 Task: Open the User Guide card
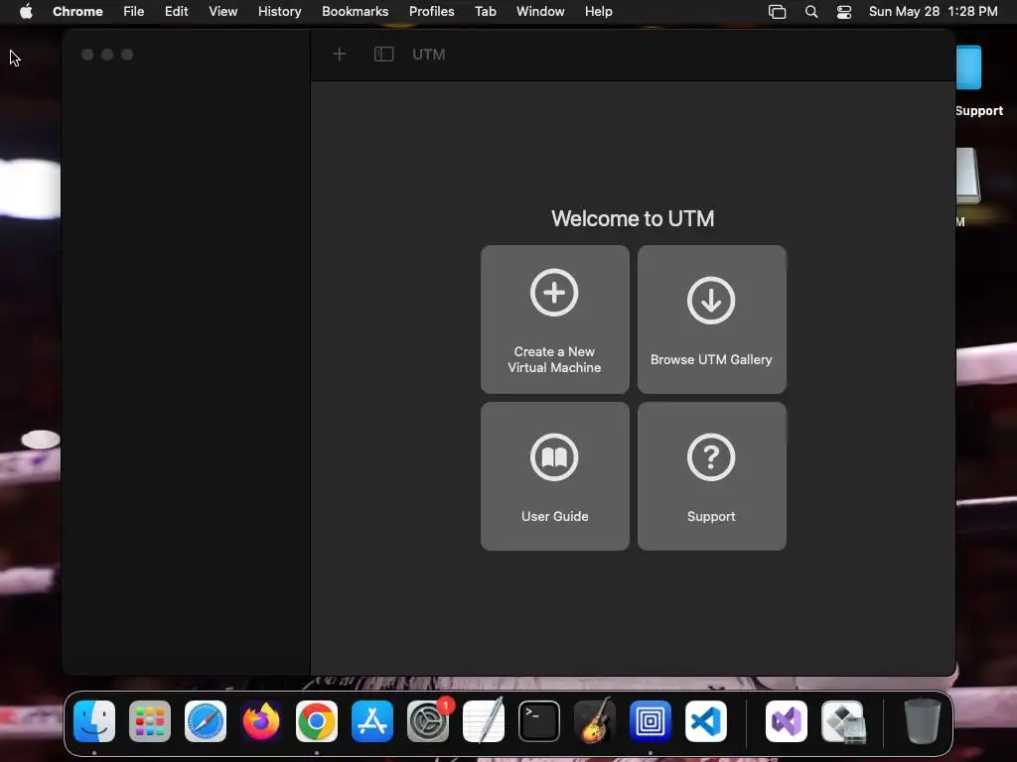554,476
